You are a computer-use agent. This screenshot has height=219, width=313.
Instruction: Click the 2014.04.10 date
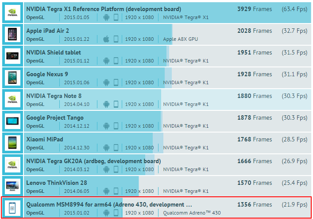point(77,105)
